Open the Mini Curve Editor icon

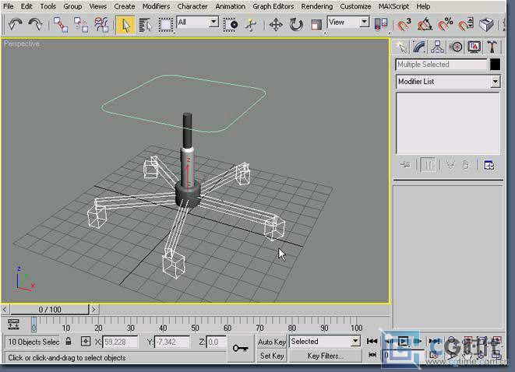[13, 324]
